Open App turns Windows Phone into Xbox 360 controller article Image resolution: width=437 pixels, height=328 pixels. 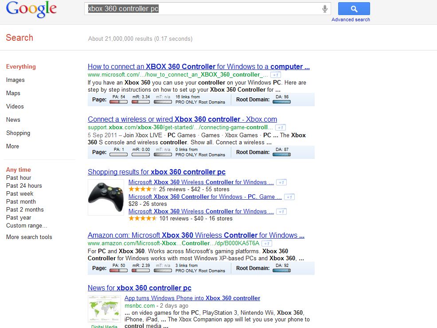point(192,298)
